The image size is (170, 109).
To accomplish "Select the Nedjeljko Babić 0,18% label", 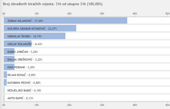I will [24, 90].
